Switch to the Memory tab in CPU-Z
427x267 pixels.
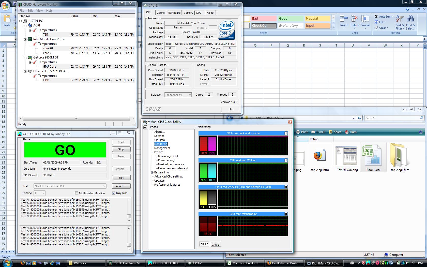click(x=188, y=13)
